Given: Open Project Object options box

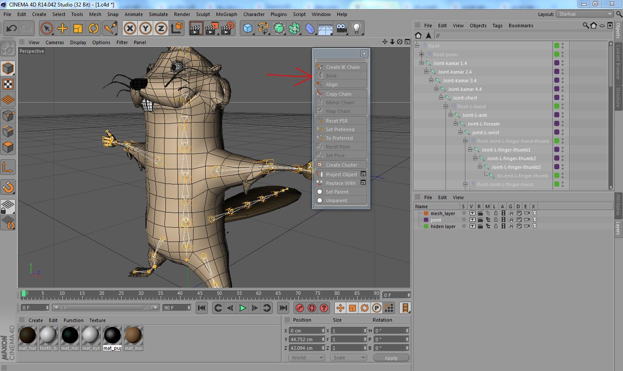Looking at the screenshot, I should 363,174.
